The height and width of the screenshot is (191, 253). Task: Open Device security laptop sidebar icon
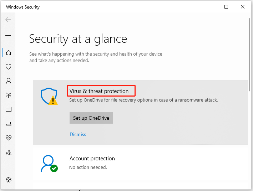pos(9,124)
